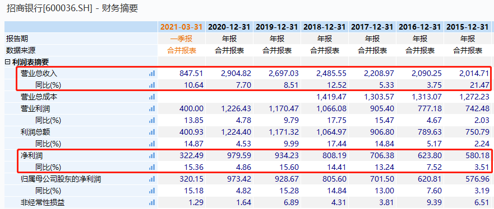This screenshot has width=494, height=209.
Task: Click the net profit value 706.38
Action: pos(382,156)
